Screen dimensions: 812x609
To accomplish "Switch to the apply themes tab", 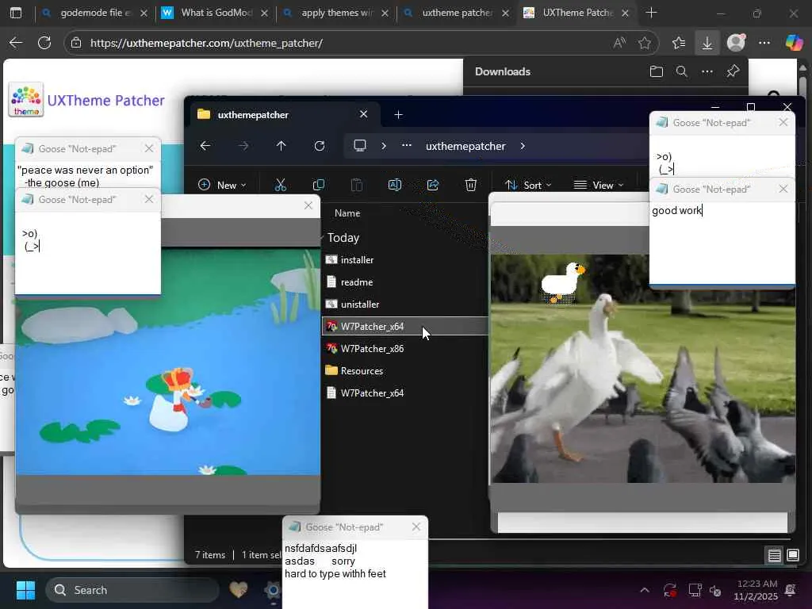I will tap(336, 13).
